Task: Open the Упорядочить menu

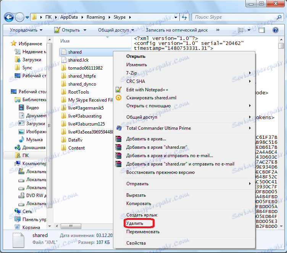Action: tap(26, 30)
